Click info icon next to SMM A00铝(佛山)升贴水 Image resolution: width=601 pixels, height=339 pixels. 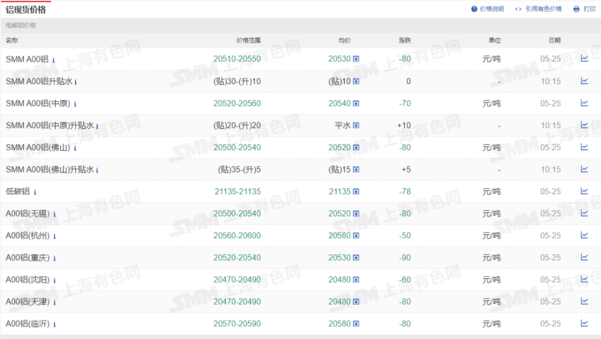[97, 170]
